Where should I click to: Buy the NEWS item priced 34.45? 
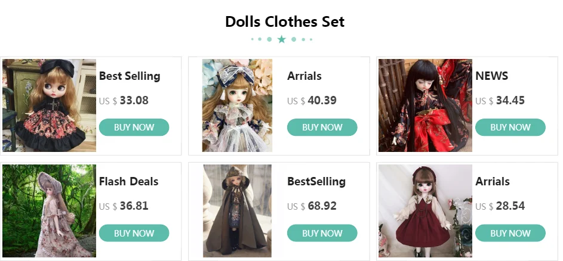tap(510, 128)
